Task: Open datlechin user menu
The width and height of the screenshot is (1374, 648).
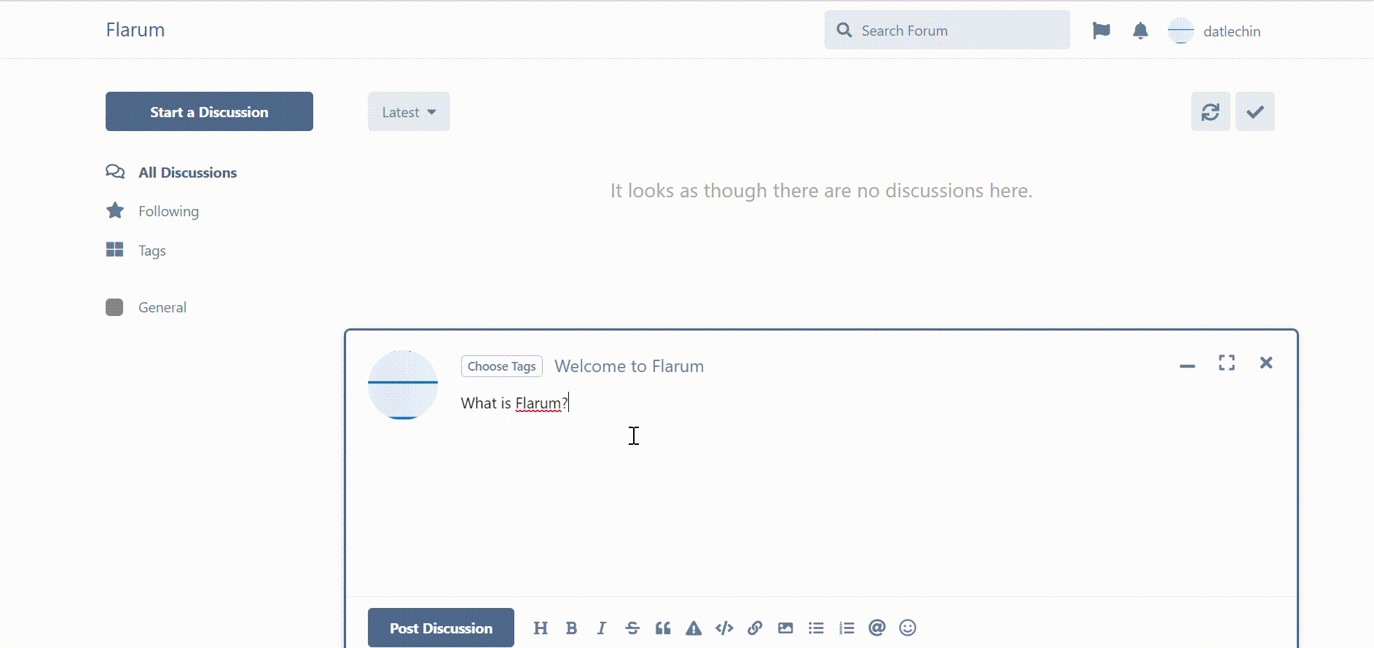Action: [1214, 31]
